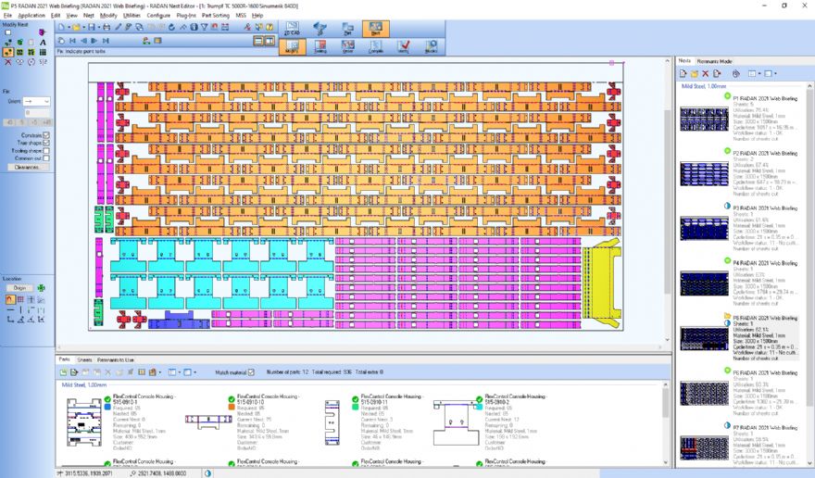The height and width of the screenshot is (478, 815).
Task: Enable the Tooling shape checkbox
Action: click(x=46, y=151)
